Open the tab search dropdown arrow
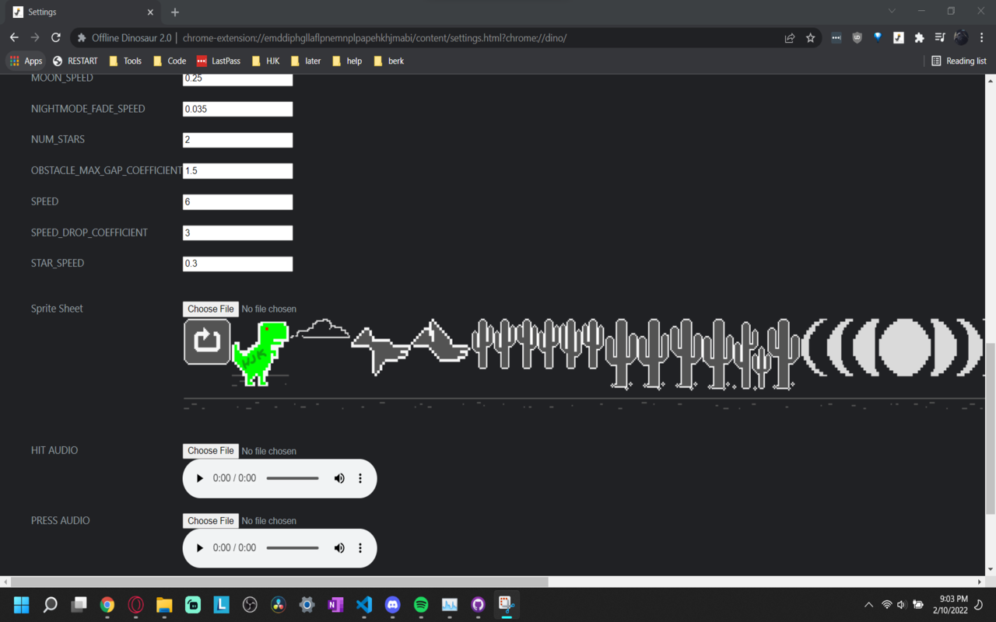 click(x=892, y=12)
